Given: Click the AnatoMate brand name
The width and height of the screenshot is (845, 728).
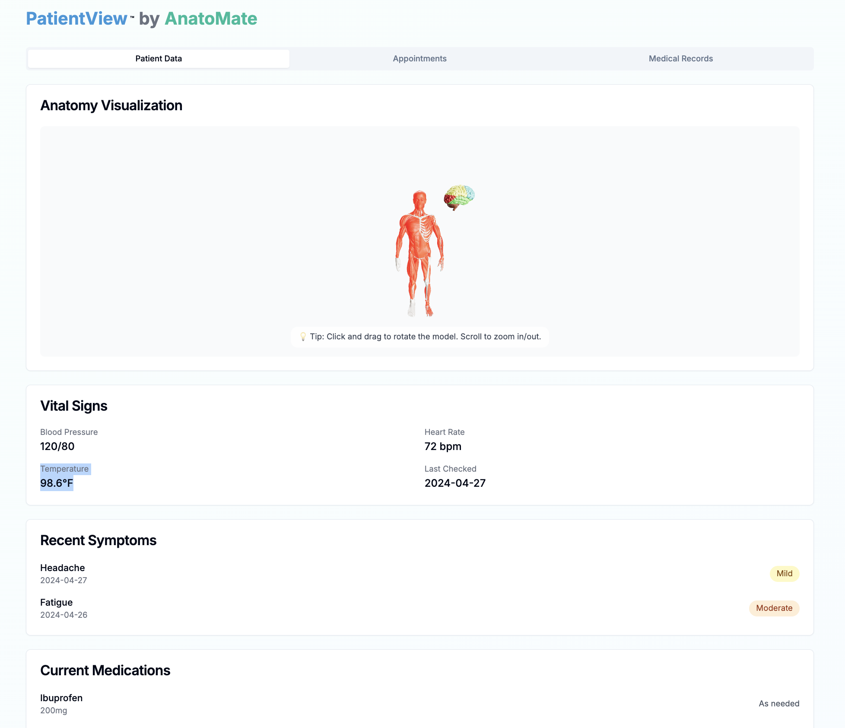Looking at the screenshot, I should [211, 19].
